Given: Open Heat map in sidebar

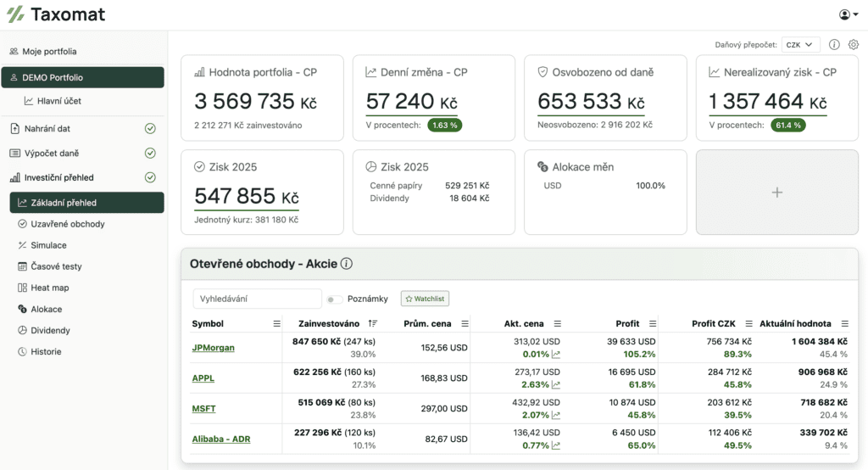Looking at the screenshot, I should click(49, 288).
